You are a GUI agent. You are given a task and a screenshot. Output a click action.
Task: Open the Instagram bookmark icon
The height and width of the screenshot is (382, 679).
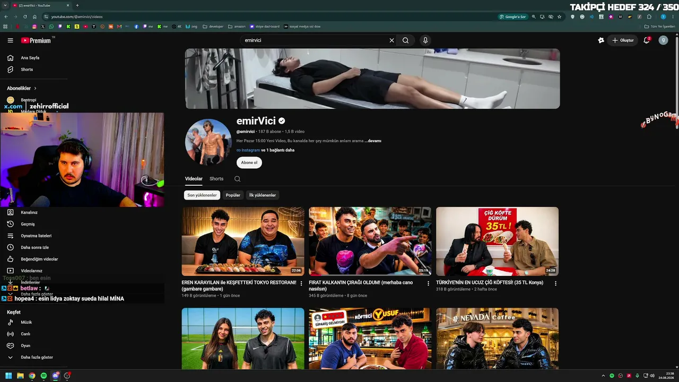(x=34, y=27)
